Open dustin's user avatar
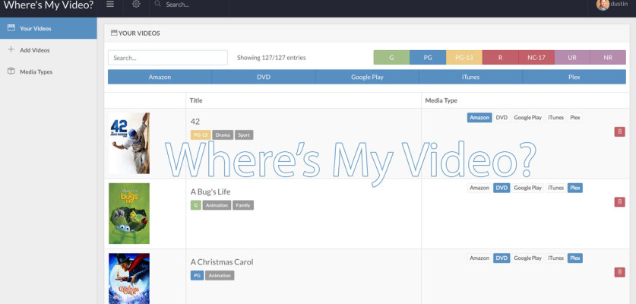This screenshot has height=304, width=636. click(x=603, y=5)
